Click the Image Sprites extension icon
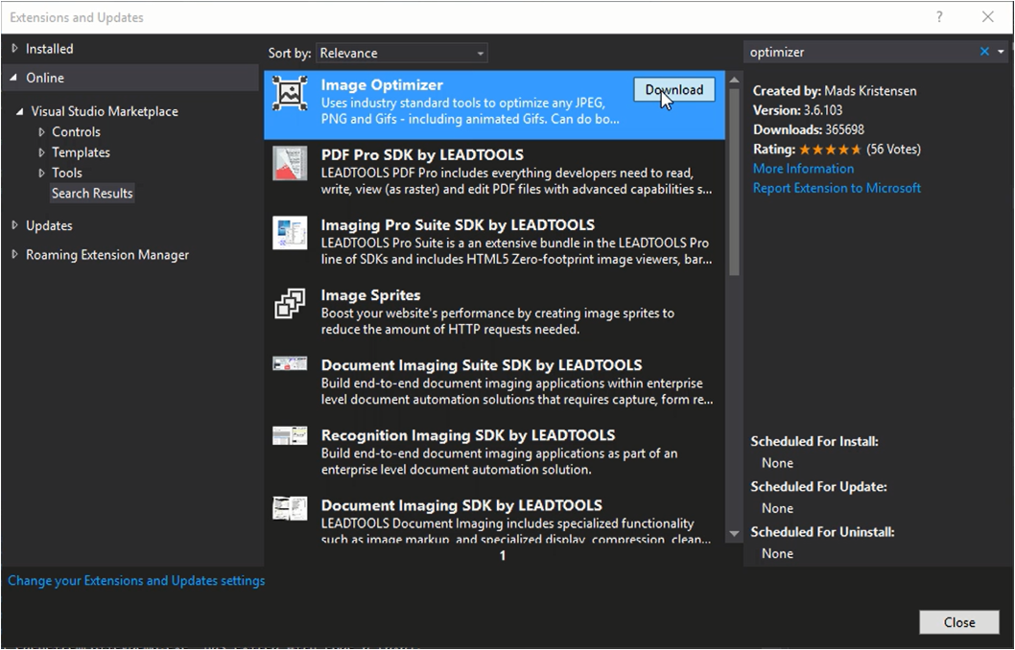This screenshot has width=1015, height=650. tap(290, 303)
